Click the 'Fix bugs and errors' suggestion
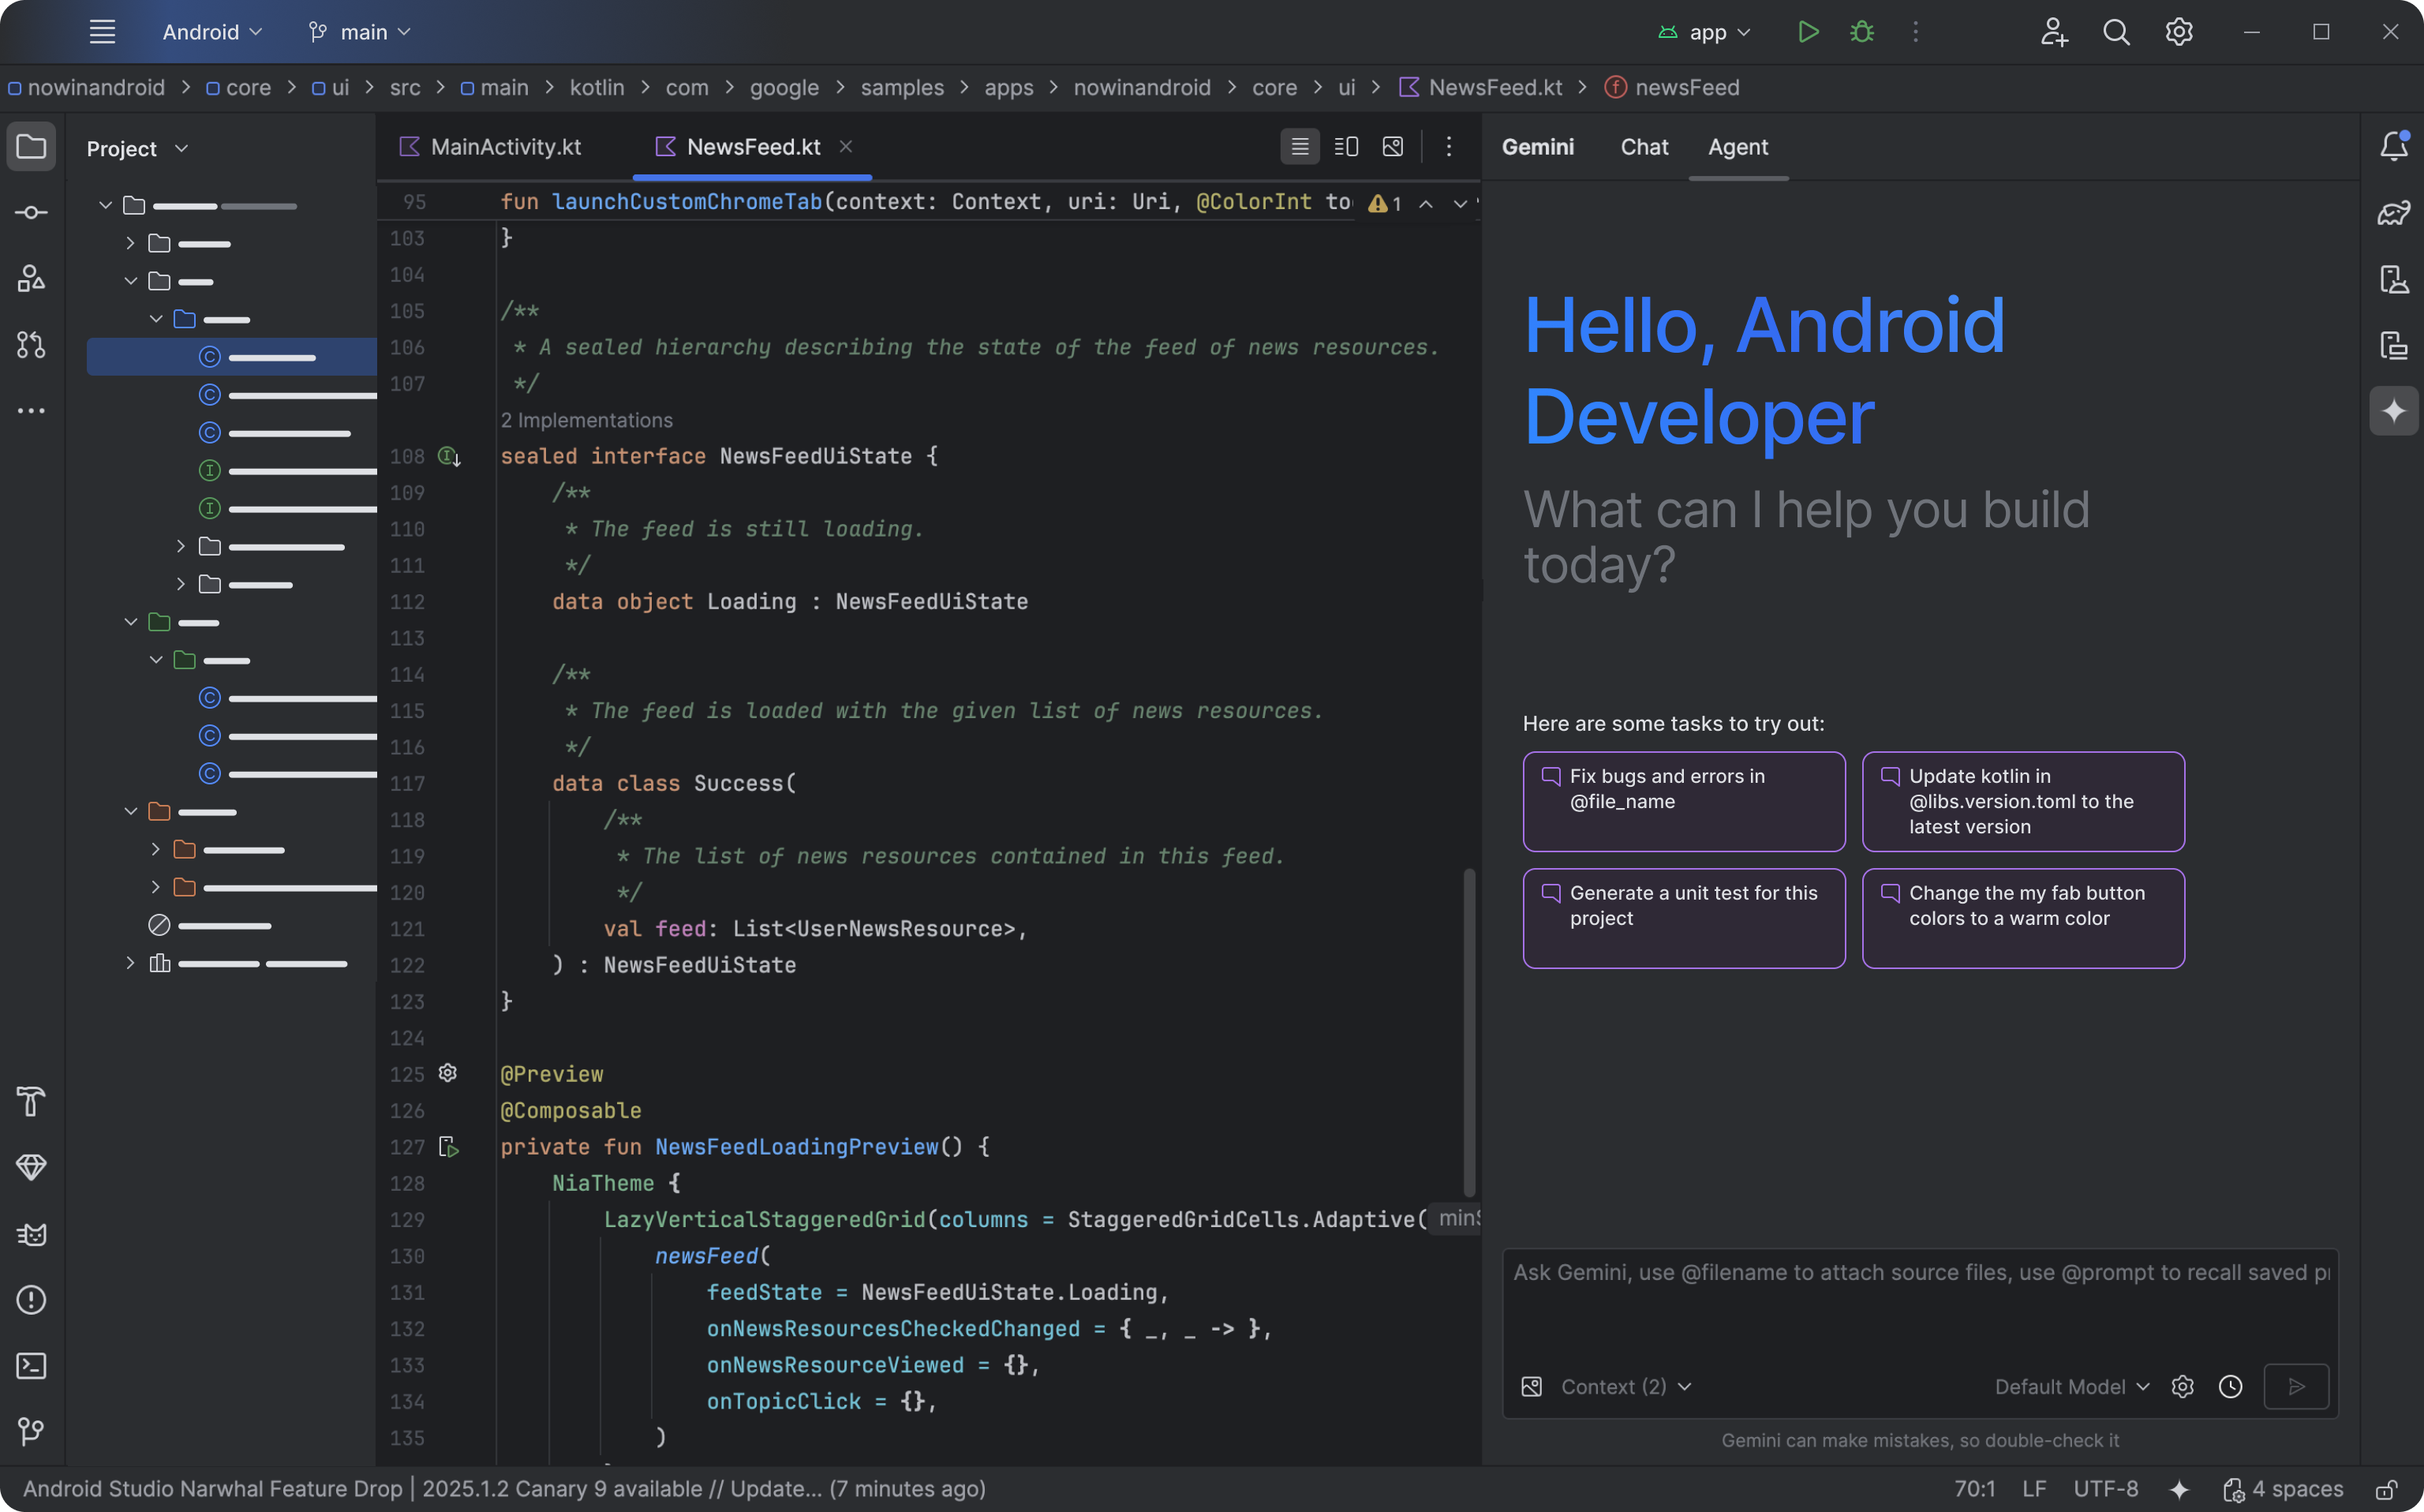The image size is (2424, 1512). click(1683, 800)
